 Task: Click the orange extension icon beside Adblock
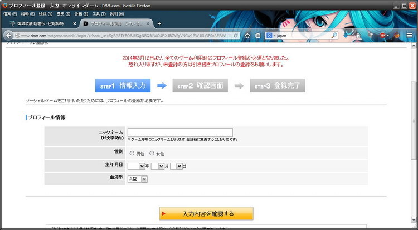click(397, 36)
